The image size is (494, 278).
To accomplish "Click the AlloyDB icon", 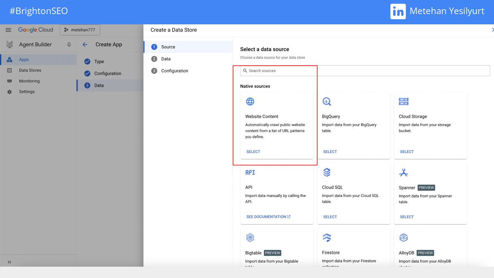I will pos(403,238).
